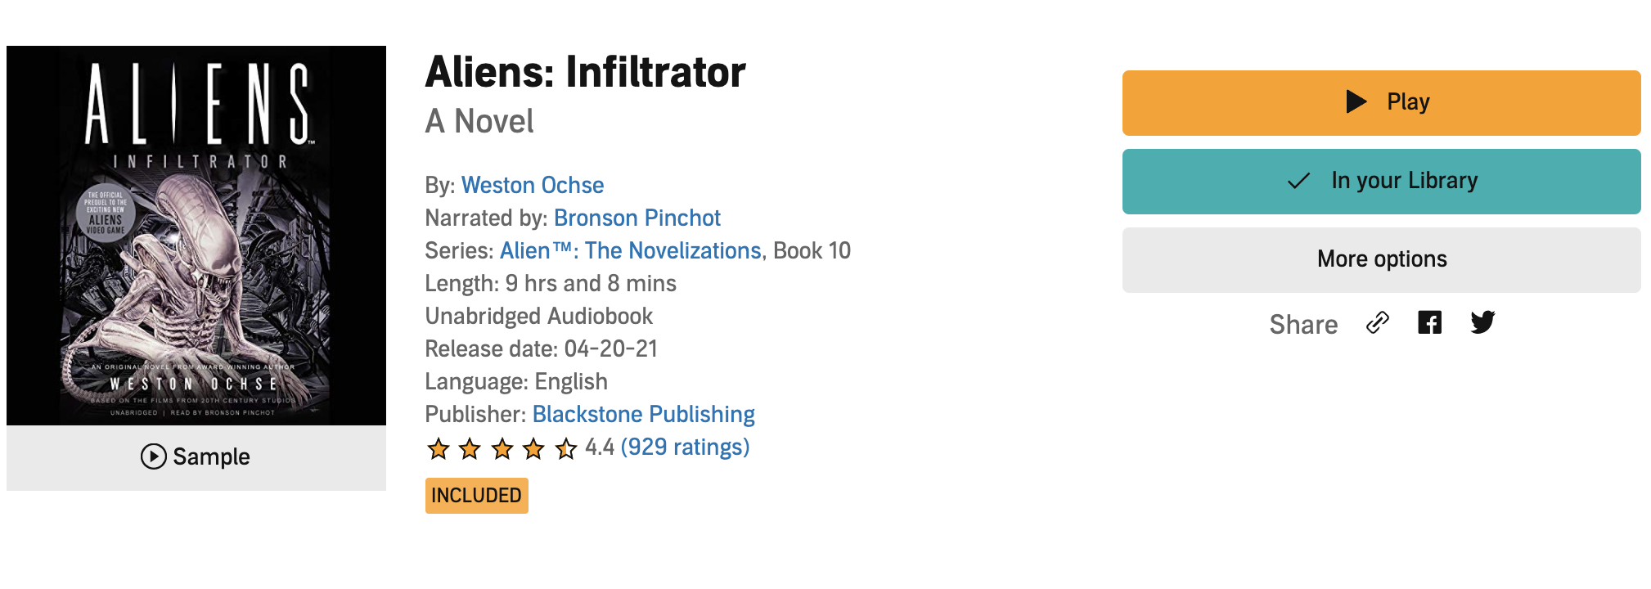Image resolution: width=1651 pixels, height=589 pixels.
Task: Click the Aliens Infiltrator cover art
Action: coord(196,236)
